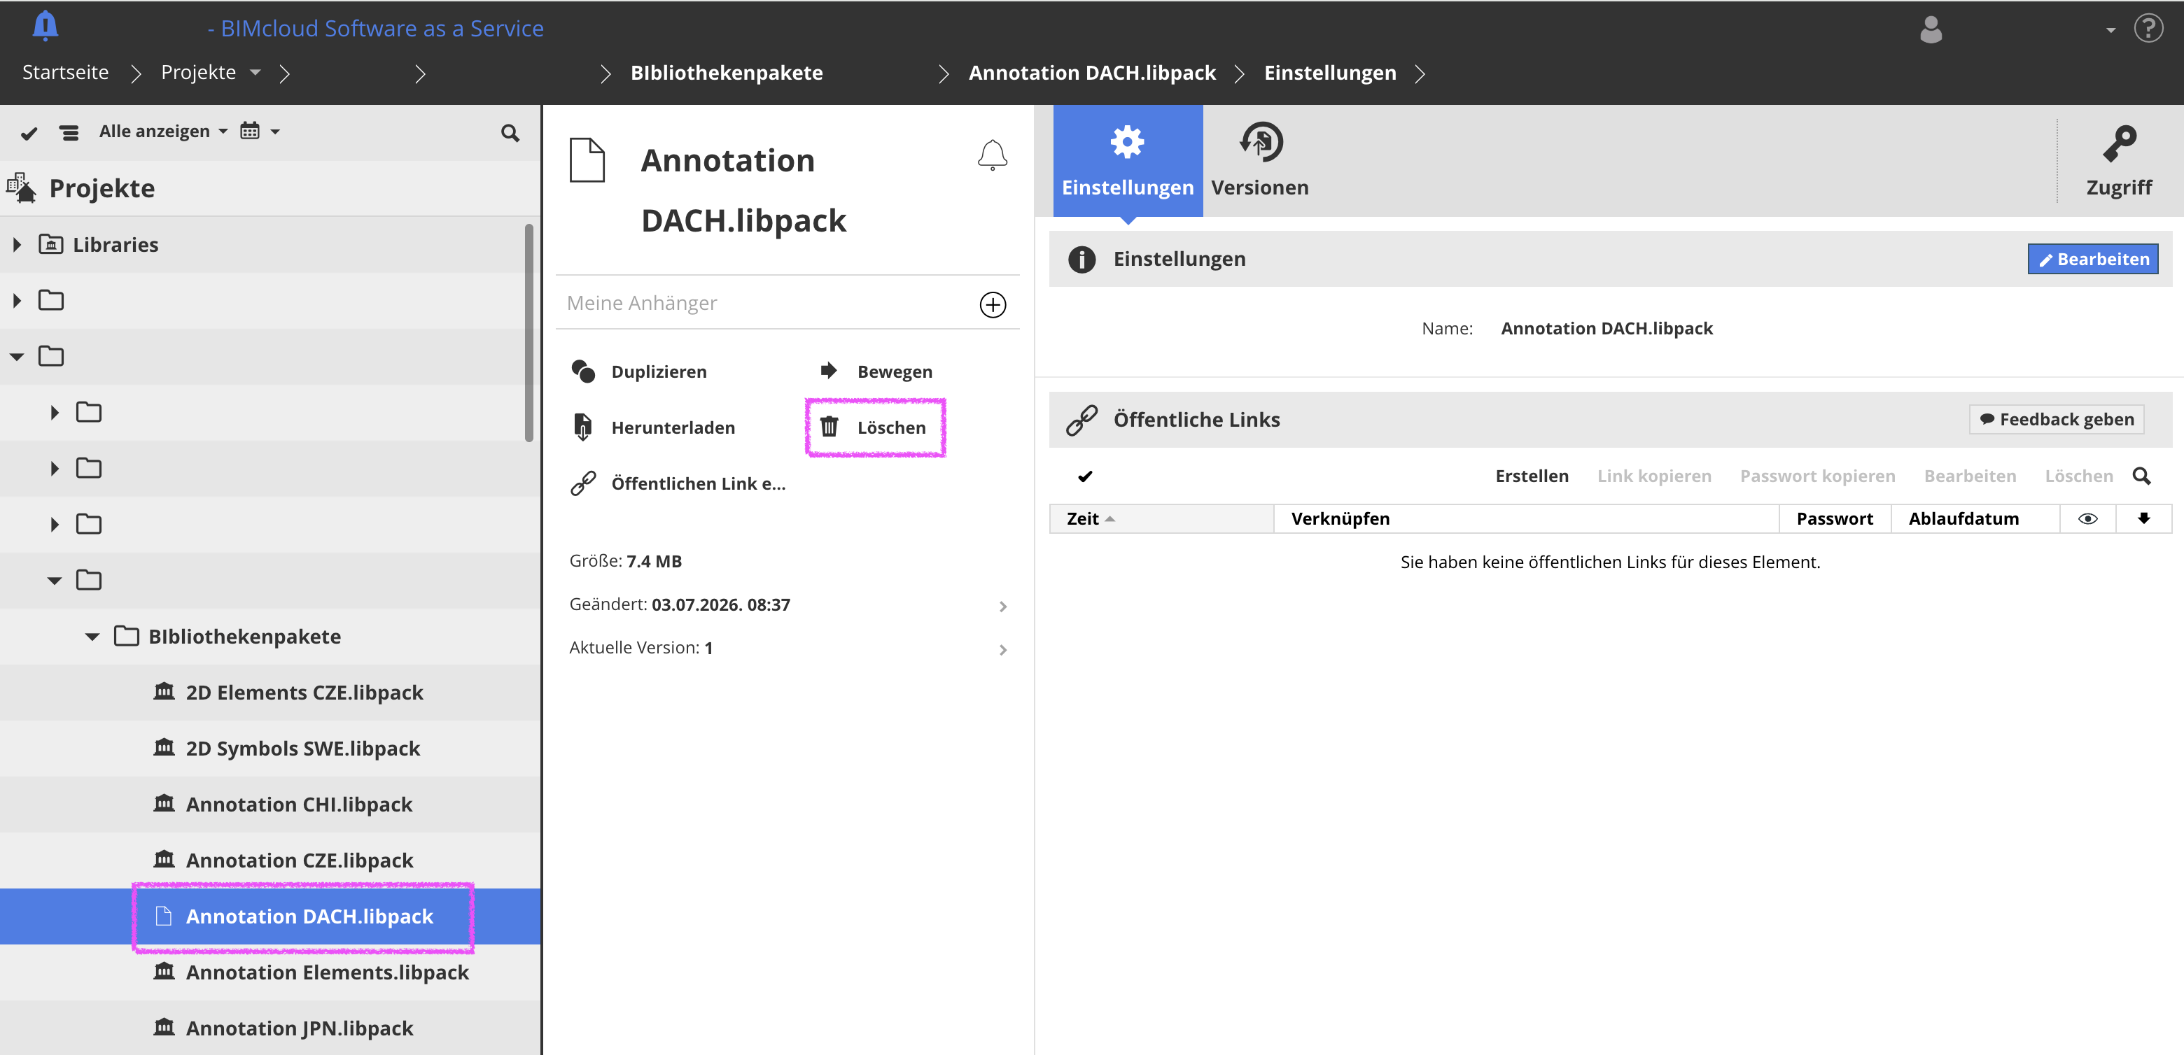Open the user account avatar icon
Viewport: 2184px width, 1055px height.
click(x=1931, y=29)
